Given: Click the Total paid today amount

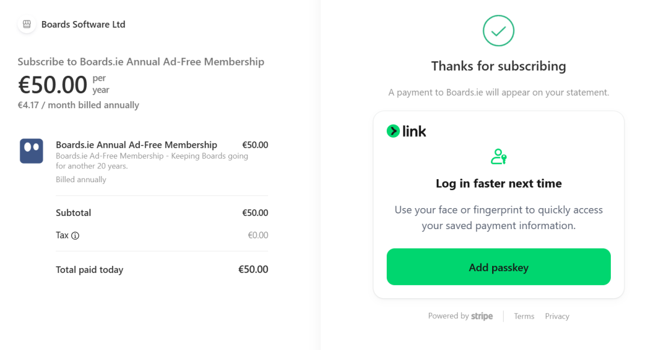Looking at the screenshot, I should [253, 269].
